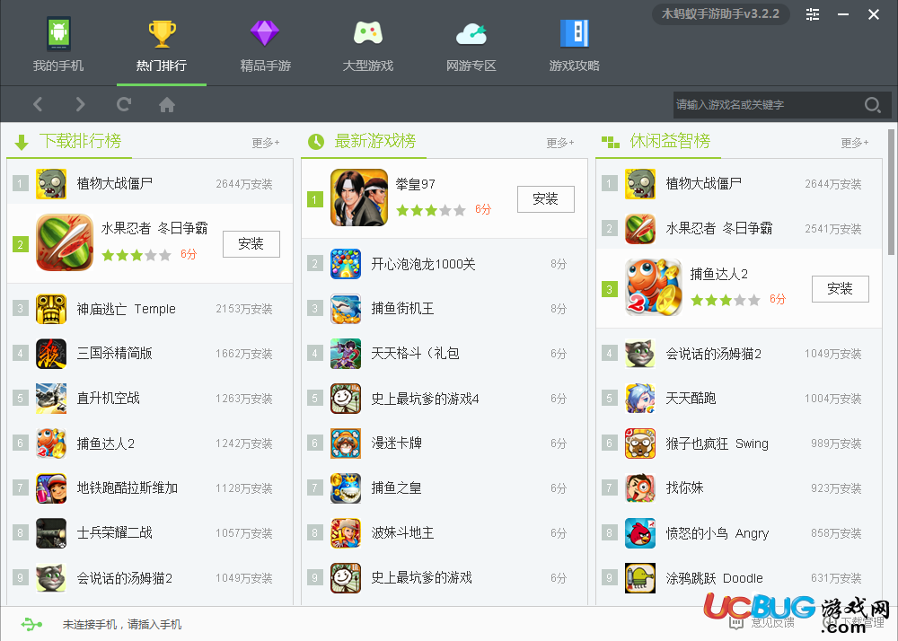Open 捕鱼达人2 icon in 下载排行榜
The width and height of the screenshot is (898, 641).
(x=51, y=443)
